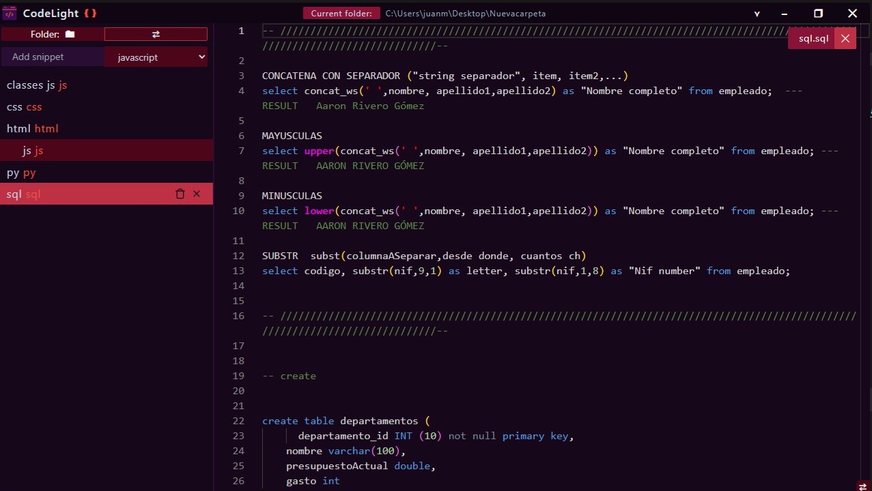Viewport: 872px width, 491px height.
Task: Open the title bar chevron dropdown
Action: click(x=757, y=14)
